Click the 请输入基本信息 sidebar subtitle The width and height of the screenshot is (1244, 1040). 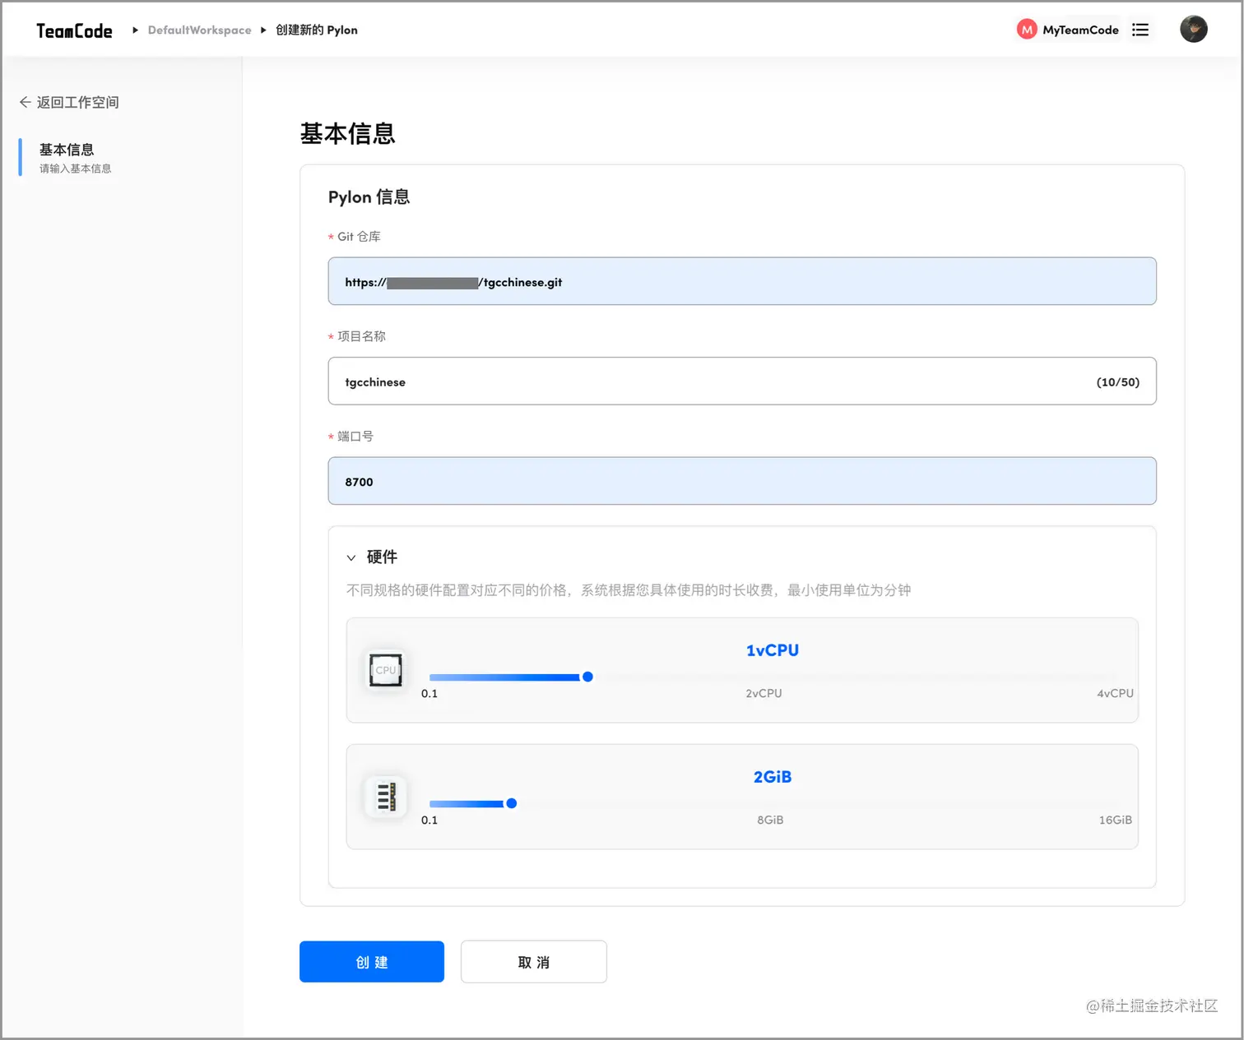[x=75, y=169]
